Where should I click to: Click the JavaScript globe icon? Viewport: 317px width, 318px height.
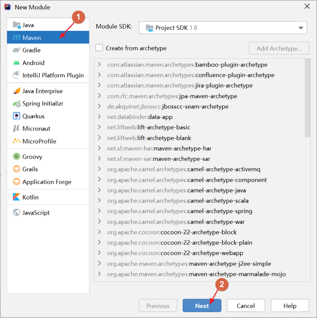[x=17, y=213]
